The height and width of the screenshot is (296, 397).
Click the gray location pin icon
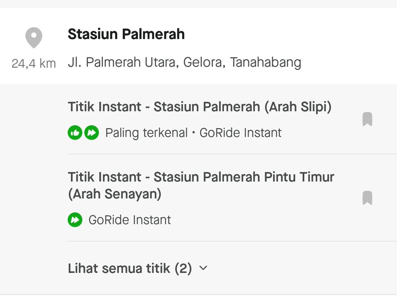34,38
